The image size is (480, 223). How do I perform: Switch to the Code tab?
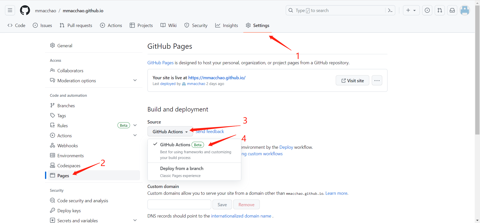16,25
